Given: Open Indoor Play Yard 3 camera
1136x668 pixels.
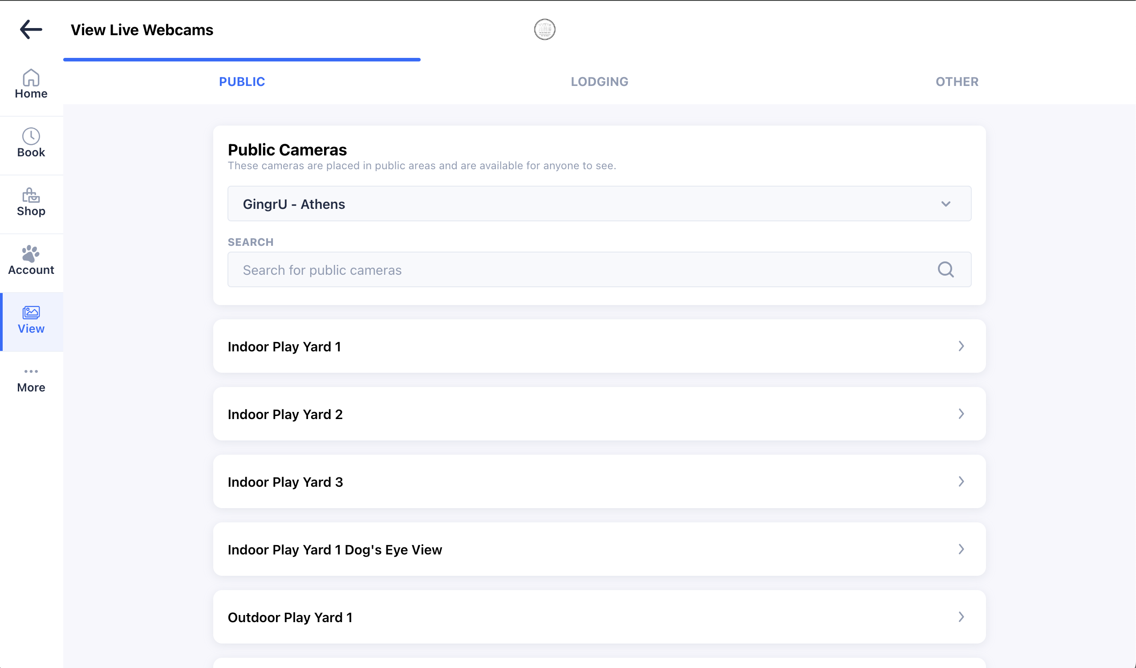Looking at the screenshot, I should [599, 481].
